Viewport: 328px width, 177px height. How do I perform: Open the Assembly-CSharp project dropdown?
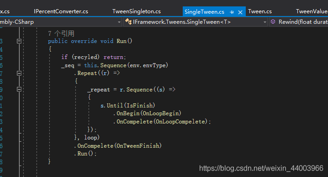point(119,22)
